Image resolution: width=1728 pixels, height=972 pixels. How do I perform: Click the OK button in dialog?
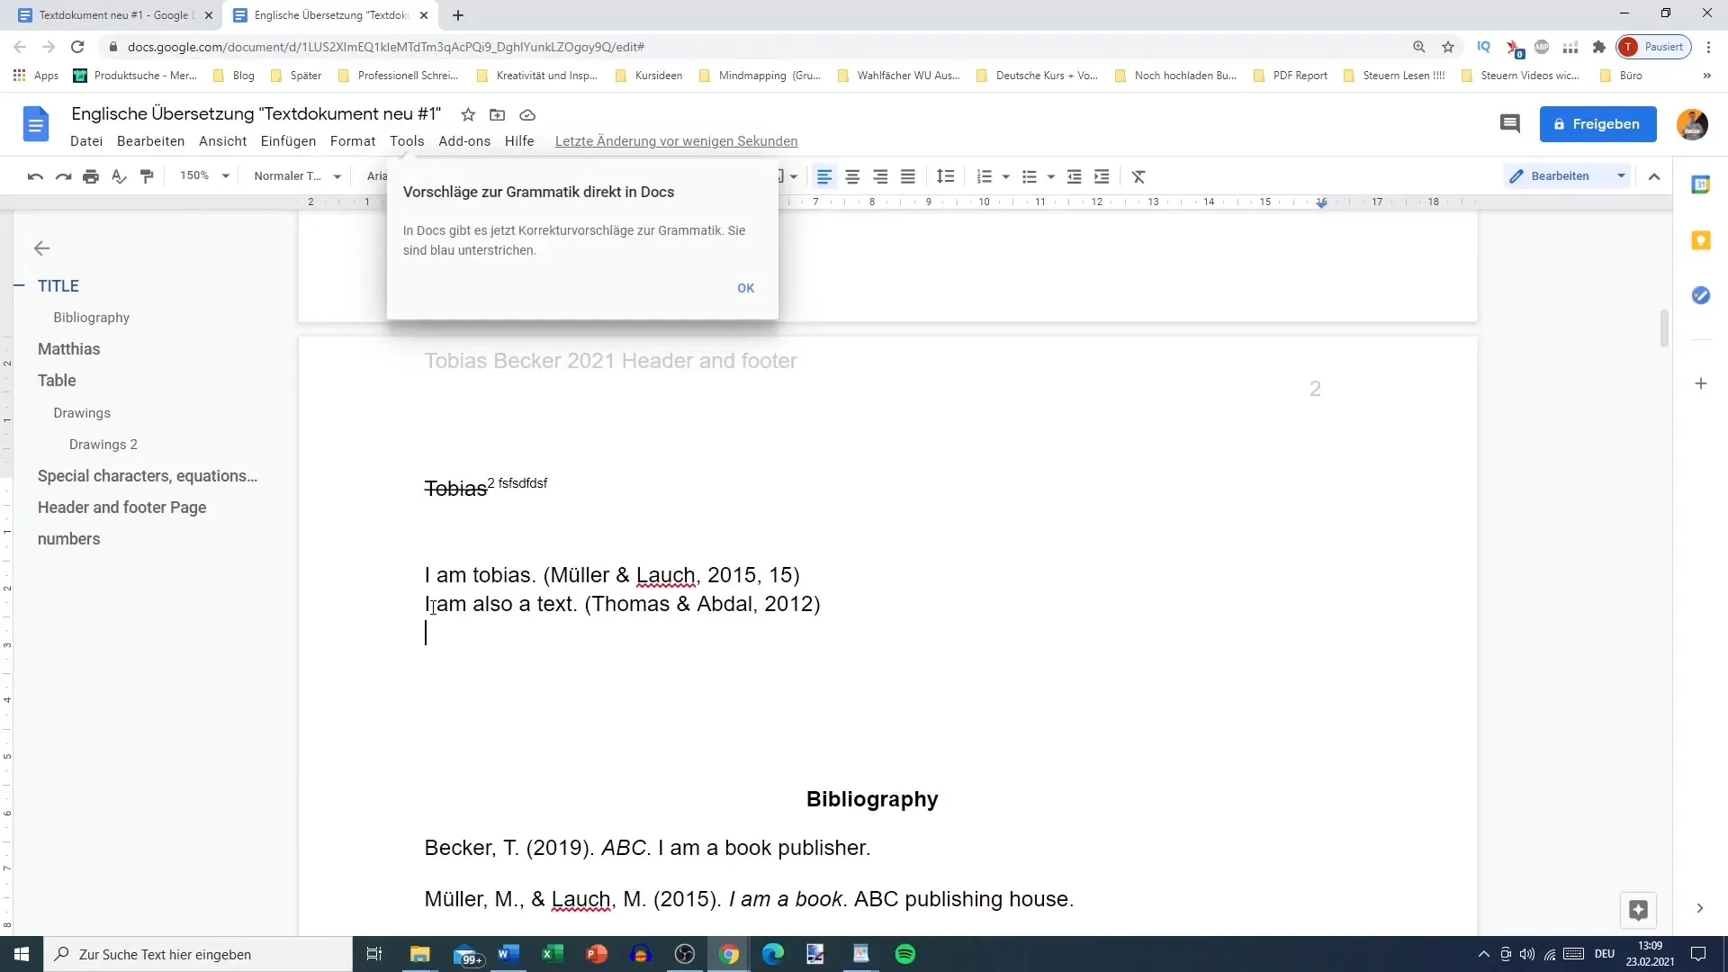[x=745, y=287]
